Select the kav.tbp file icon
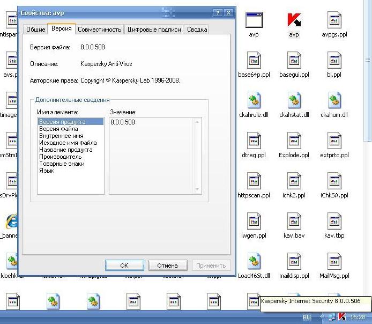Viewport: 372px width, 324px height. 334,221
